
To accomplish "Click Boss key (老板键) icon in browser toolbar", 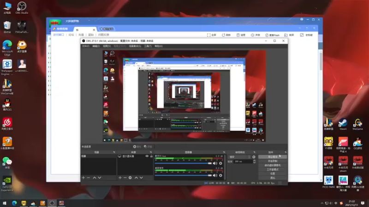I will click(x=306, y=35).
